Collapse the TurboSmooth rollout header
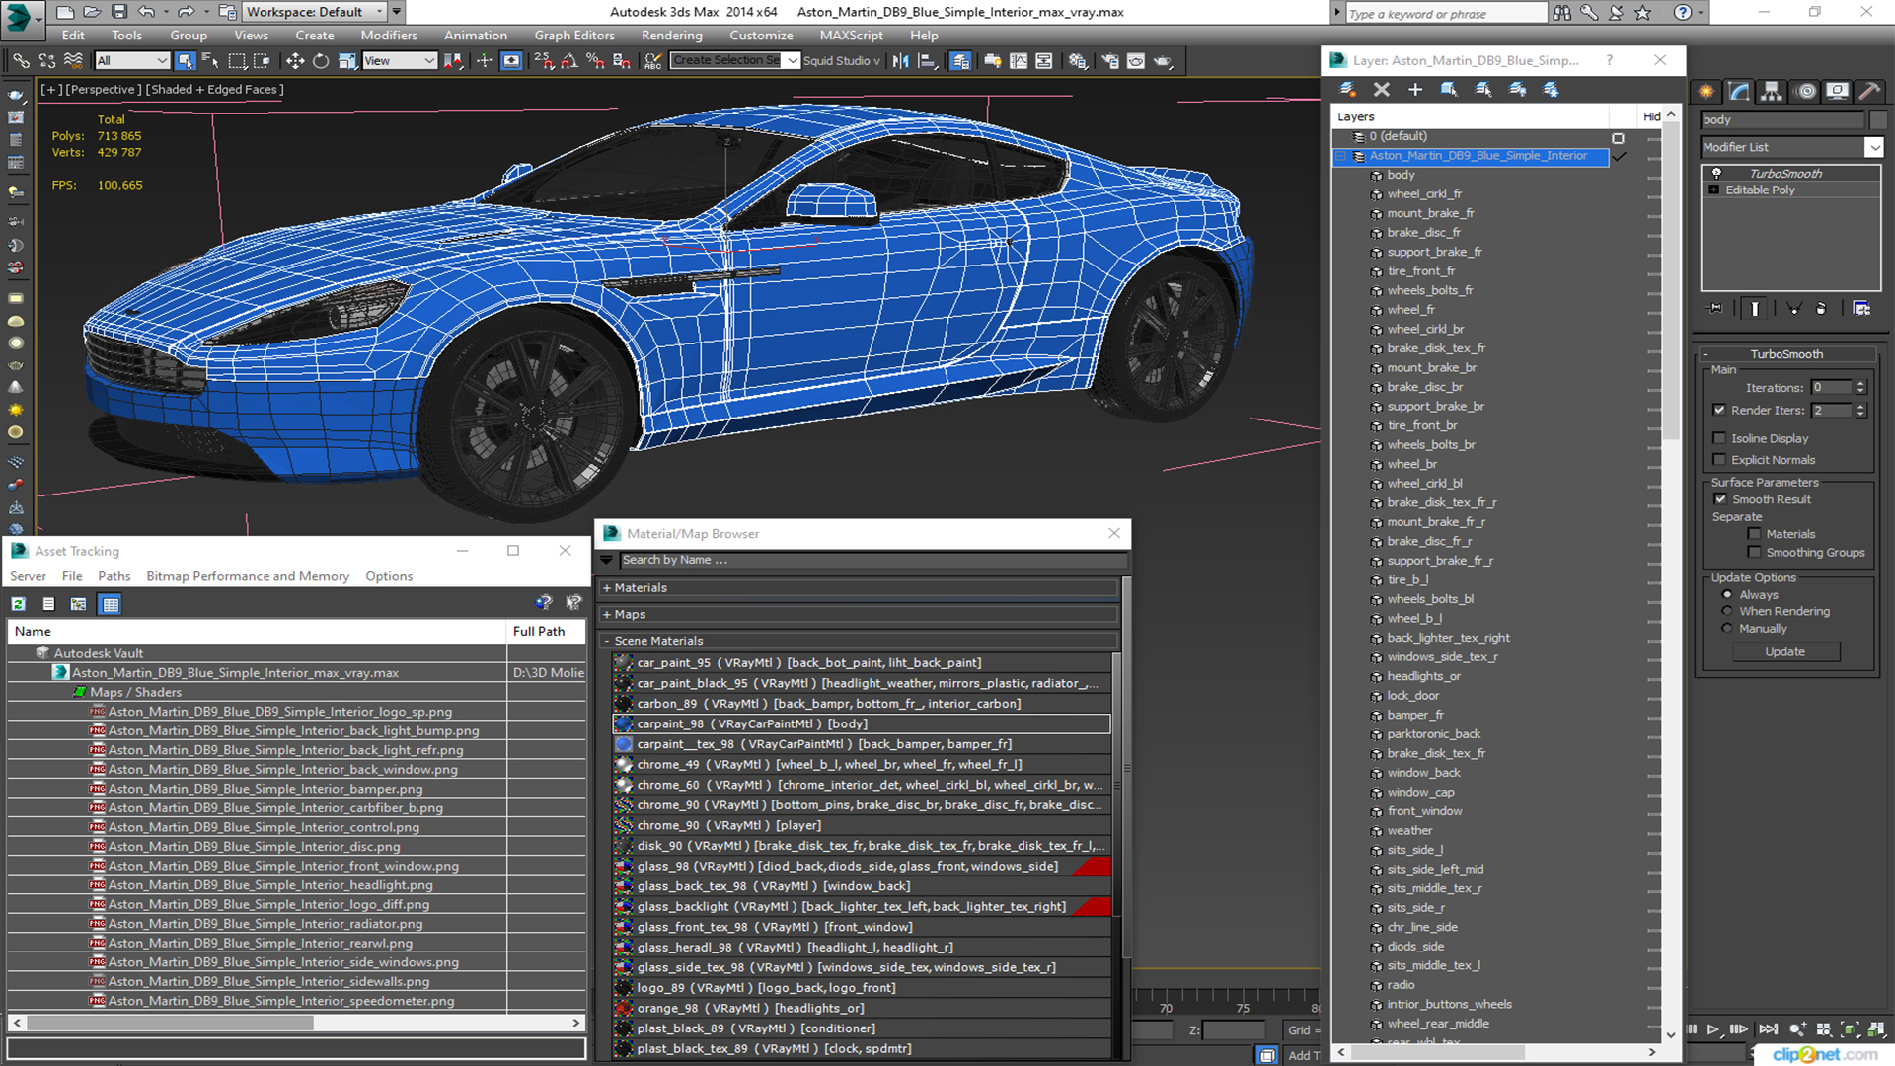Screen dimensions: 1895x1066 [1786, 354]
